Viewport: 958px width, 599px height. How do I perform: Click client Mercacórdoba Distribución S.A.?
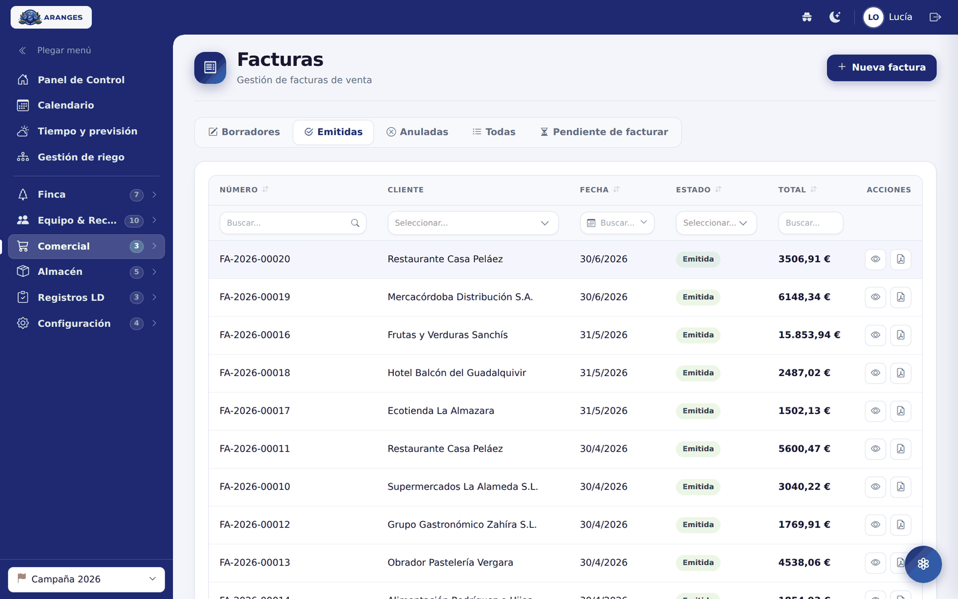click(x=460, y=298)
